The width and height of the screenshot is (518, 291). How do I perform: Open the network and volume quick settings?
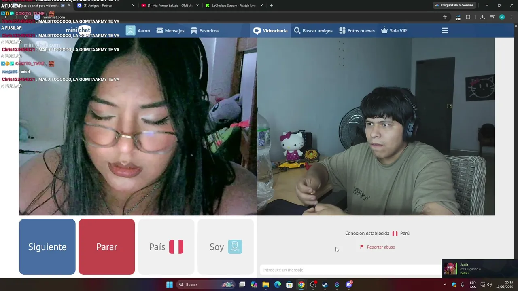(x=486, y=285)
